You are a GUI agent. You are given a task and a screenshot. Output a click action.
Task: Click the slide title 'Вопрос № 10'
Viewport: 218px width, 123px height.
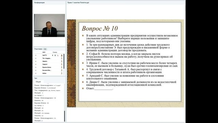tap(100, 28)
